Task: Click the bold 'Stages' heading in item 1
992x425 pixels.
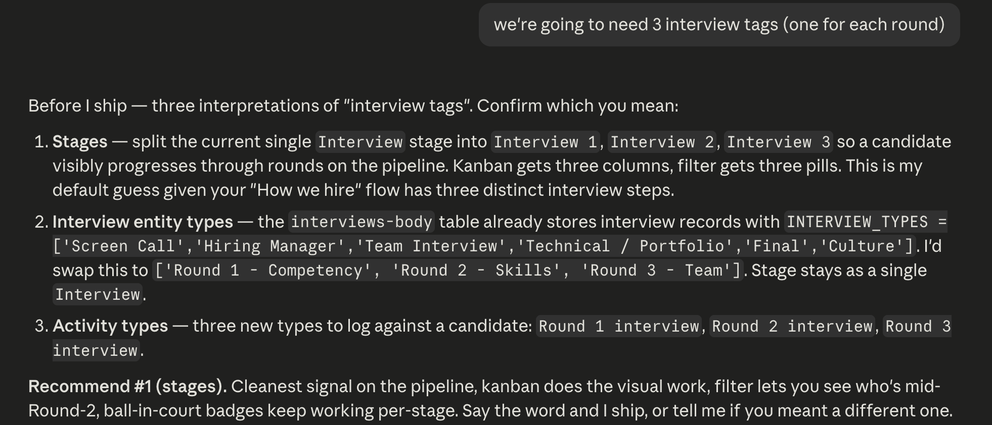Action: click(80, 142)
